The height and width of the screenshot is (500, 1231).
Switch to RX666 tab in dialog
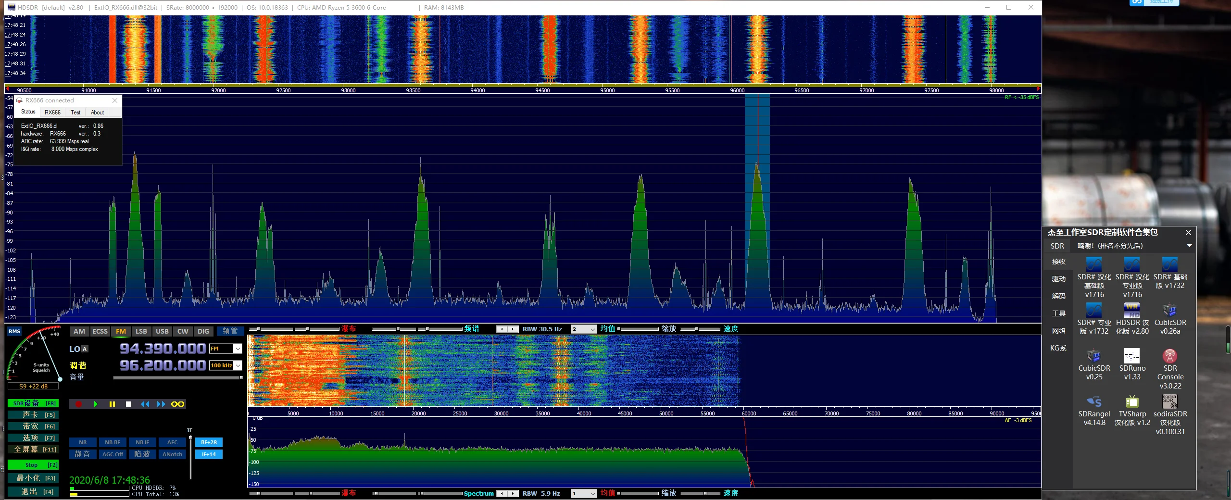click(x=52, y=112)
